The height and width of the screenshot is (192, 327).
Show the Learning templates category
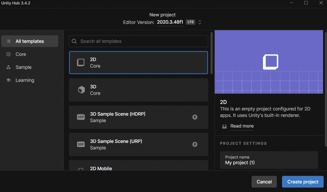point(25,80)
